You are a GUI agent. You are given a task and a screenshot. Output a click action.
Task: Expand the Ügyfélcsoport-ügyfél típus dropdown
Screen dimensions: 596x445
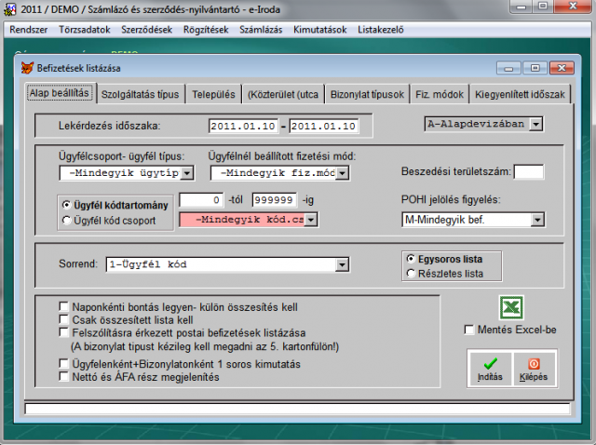(186, 172)
